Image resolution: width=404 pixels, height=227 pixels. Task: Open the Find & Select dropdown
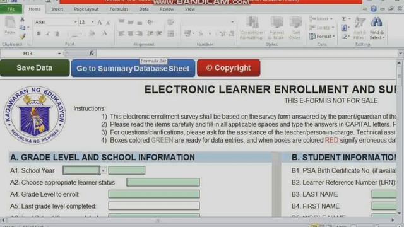377,28
